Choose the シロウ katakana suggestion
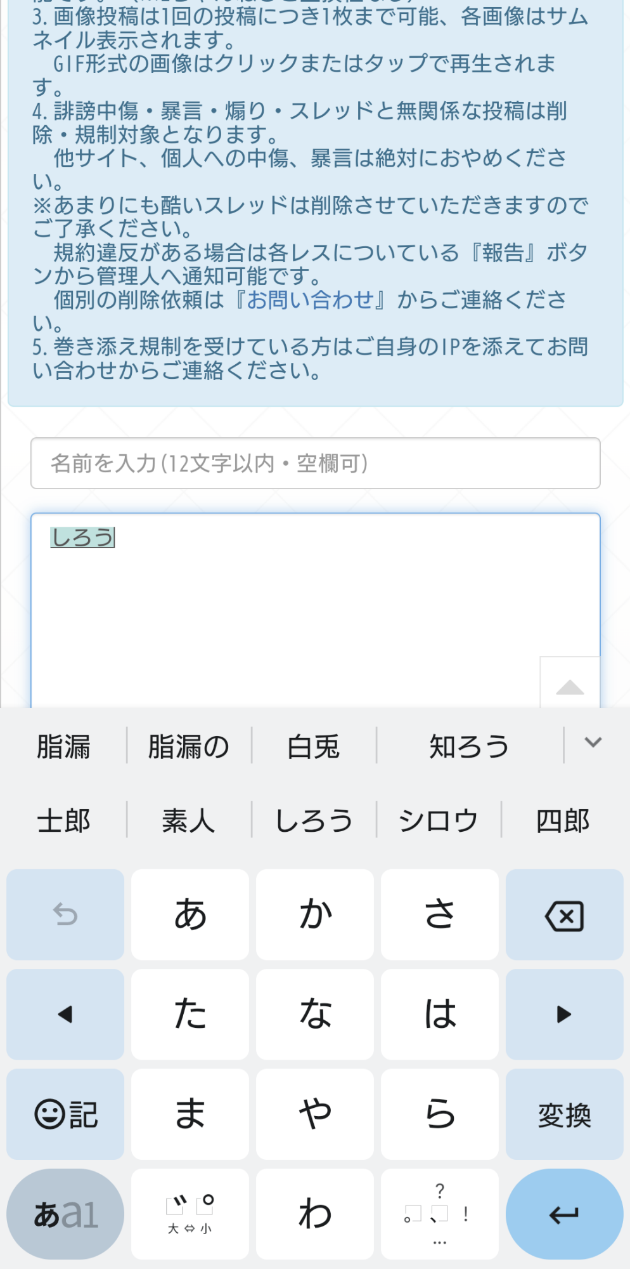The width and height of the screenshot is (630, 1269). coord(438,820)
